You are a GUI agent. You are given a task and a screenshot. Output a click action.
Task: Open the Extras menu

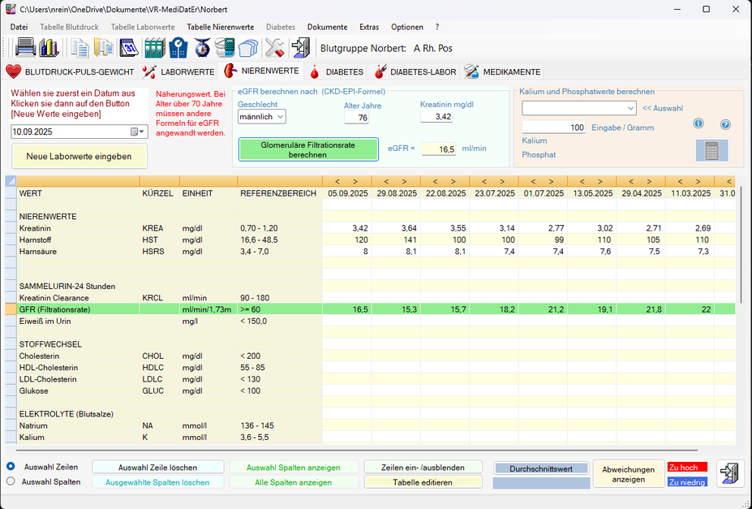click(x=369, y=27)
